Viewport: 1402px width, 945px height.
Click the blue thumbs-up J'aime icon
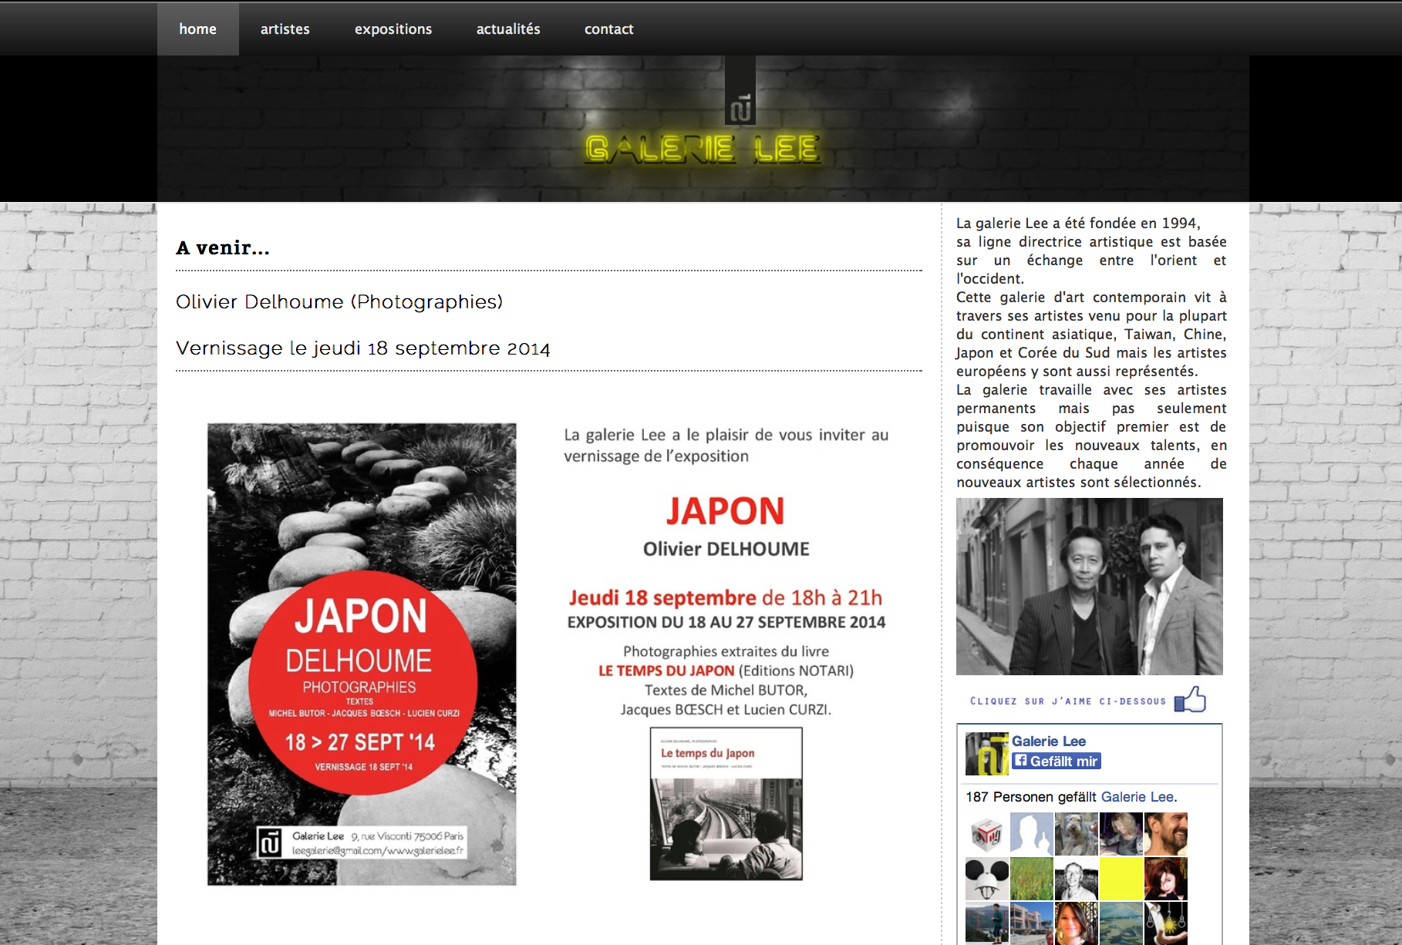[x=1190, y=699]
